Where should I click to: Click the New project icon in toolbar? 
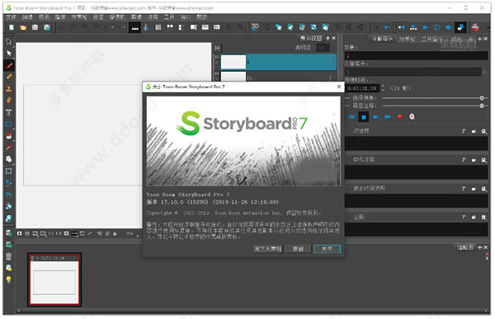12,27
